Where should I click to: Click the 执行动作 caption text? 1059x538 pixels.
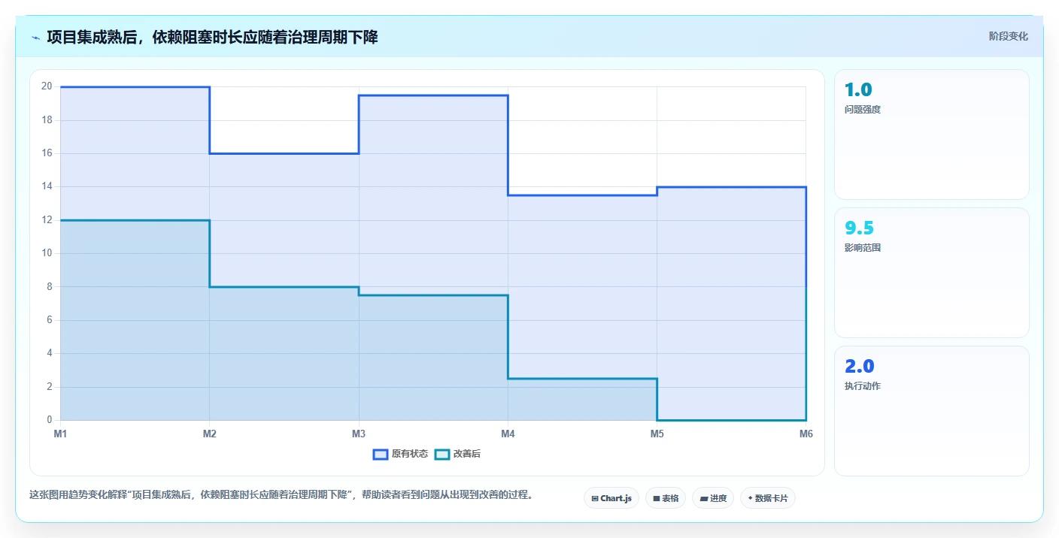[863, 386]
